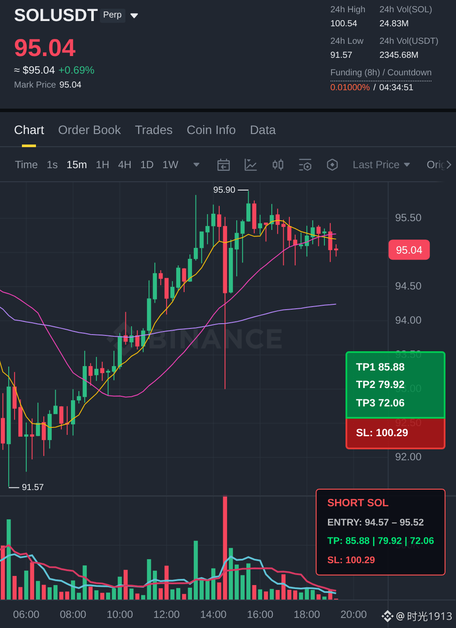Click the large red 95.04 price
Screen dimensions: 456x628
point(45,48)
